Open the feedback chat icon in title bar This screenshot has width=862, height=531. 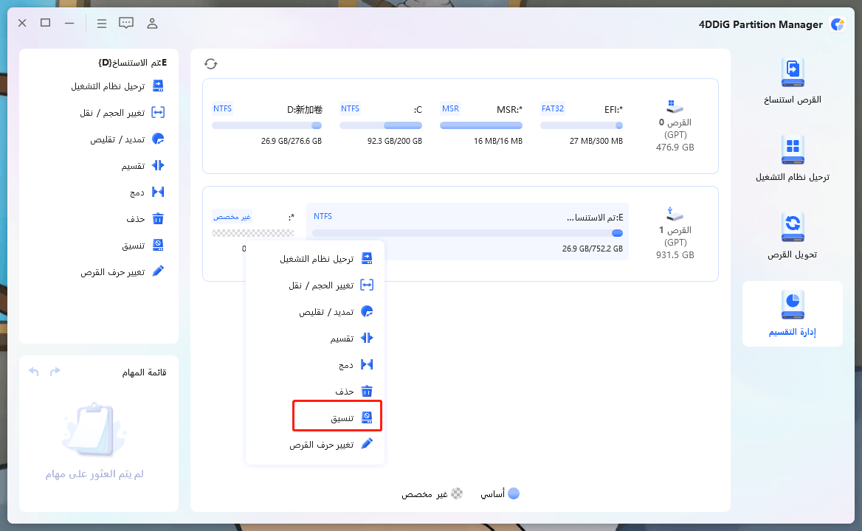point(126,23)
